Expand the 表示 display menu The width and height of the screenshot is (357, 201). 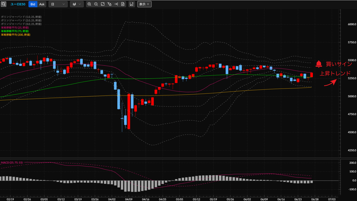(144, 4)
